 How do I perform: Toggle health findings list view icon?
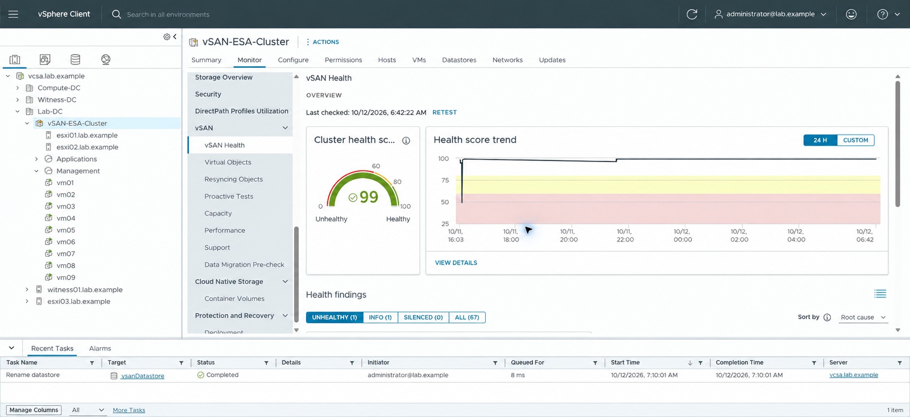(x=880, y=294)
